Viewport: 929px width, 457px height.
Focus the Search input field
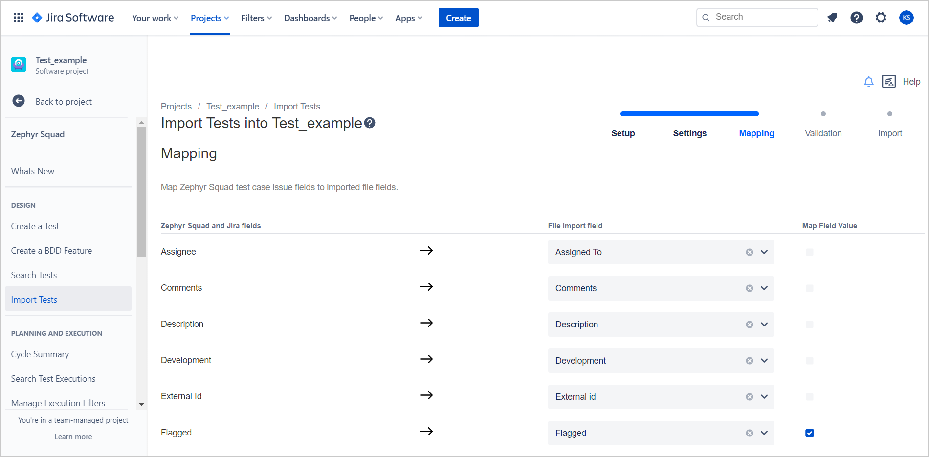pos(757,18)
